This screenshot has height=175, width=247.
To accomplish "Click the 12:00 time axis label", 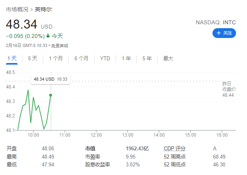I will click(96, 135).
